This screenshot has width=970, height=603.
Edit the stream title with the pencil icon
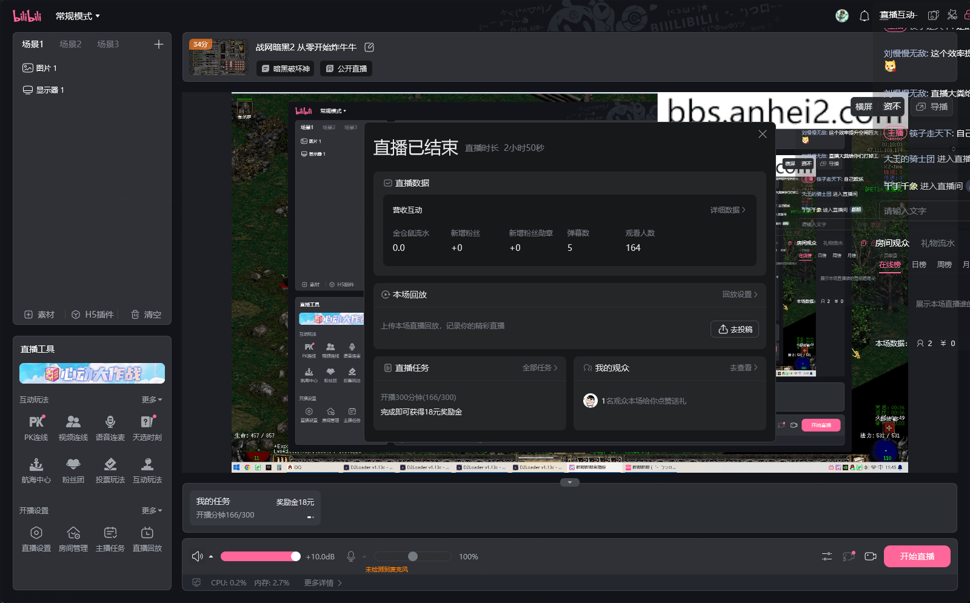(369, 47)
